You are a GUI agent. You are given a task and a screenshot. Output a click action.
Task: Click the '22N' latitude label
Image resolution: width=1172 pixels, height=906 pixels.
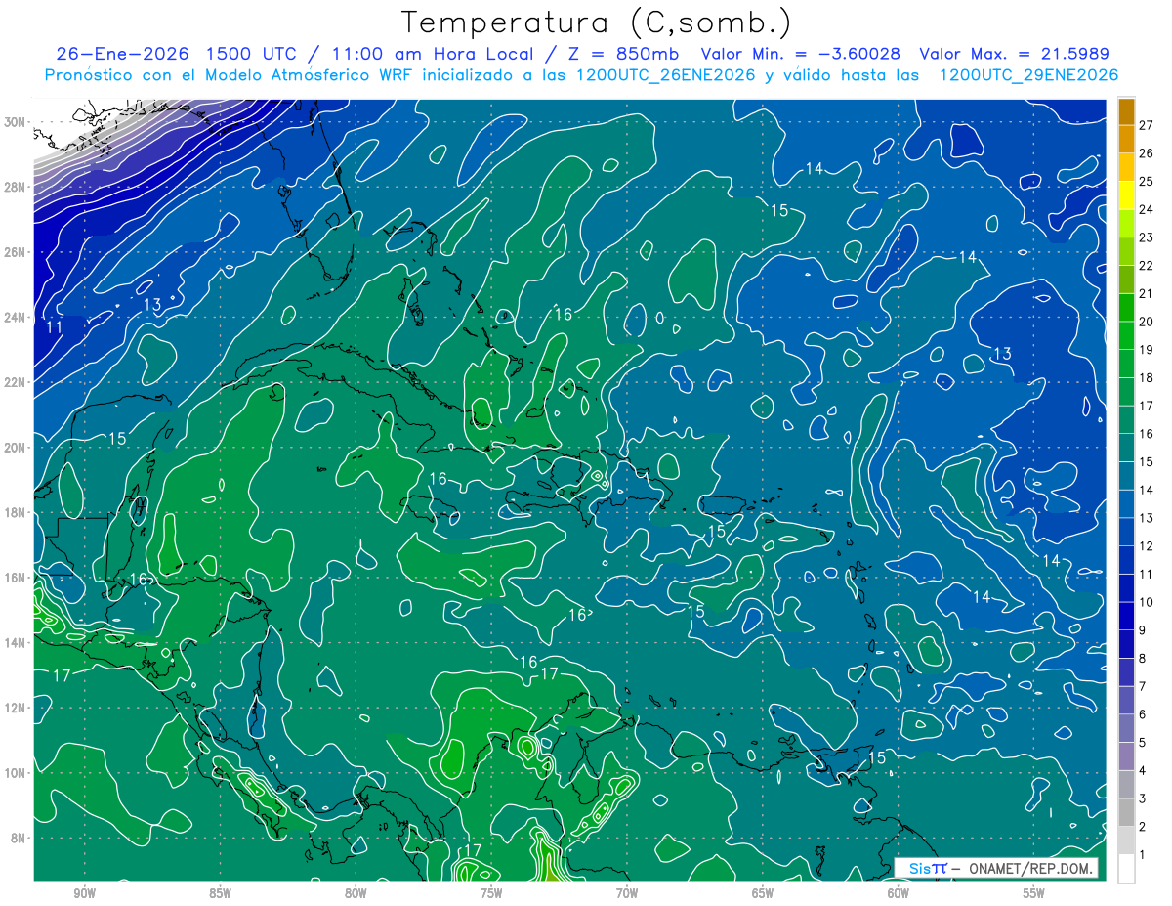[x=17, y=382]
